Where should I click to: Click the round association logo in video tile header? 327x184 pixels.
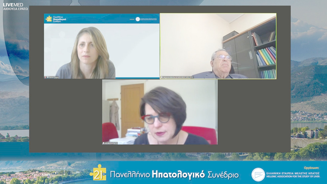coord(138,19)
